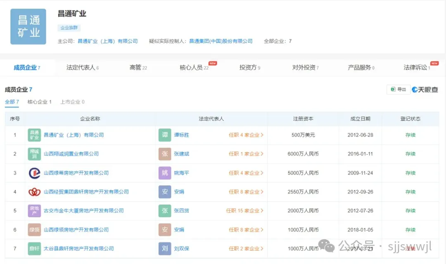Open 山西翔诚润置业有限公司 link
446x264 pixels.
(71, 154)
